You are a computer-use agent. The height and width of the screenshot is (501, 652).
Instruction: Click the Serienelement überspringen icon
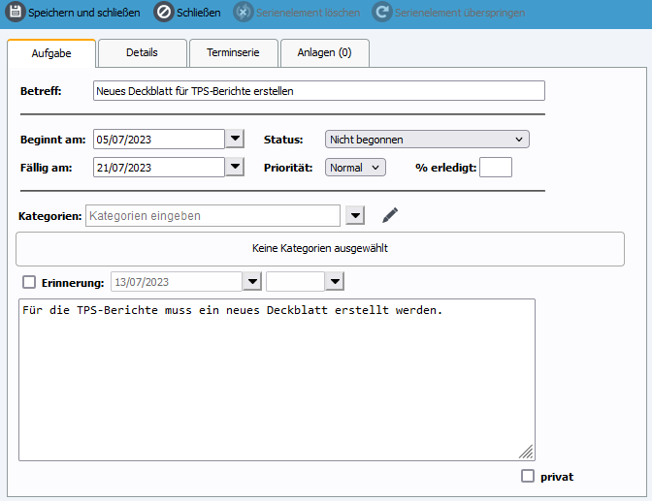[381, 14]
